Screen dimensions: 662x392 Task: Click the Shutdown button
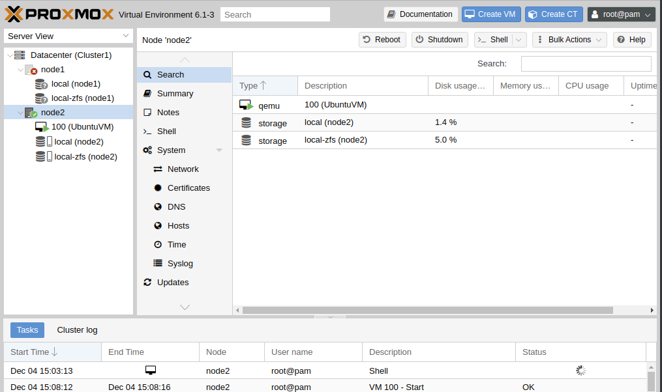pos(440,40)
